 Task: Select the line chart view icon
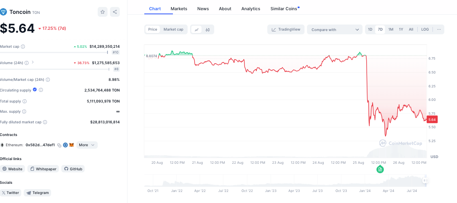point(197,29)
